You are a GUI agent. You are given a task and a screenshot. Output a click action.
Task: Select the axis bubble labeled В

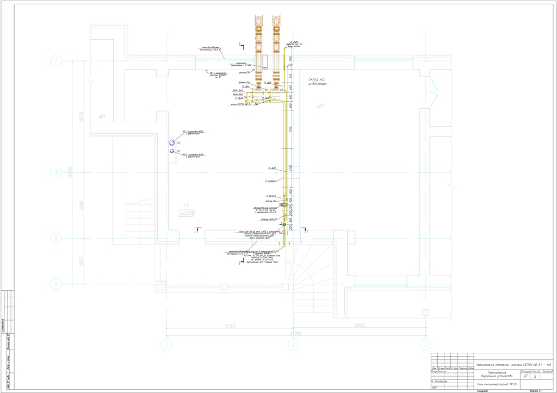56,173
